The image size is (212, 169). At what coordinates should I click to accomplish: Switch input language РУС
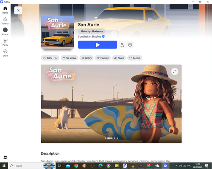click(x=189, y=166)
